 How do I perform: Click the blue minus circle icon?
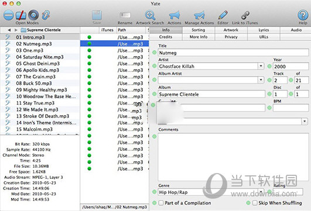click(9, 15)
